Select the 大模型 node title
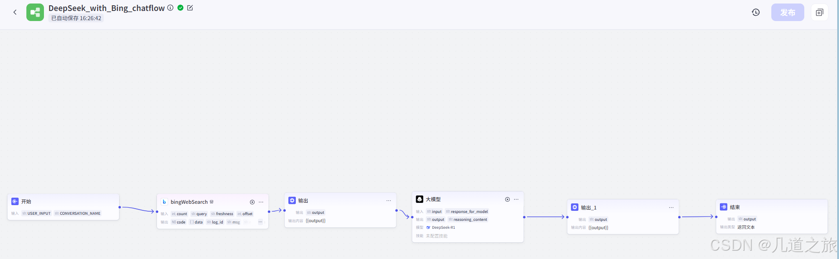Viewport: 839px width, 259px height. pos(433,199)
